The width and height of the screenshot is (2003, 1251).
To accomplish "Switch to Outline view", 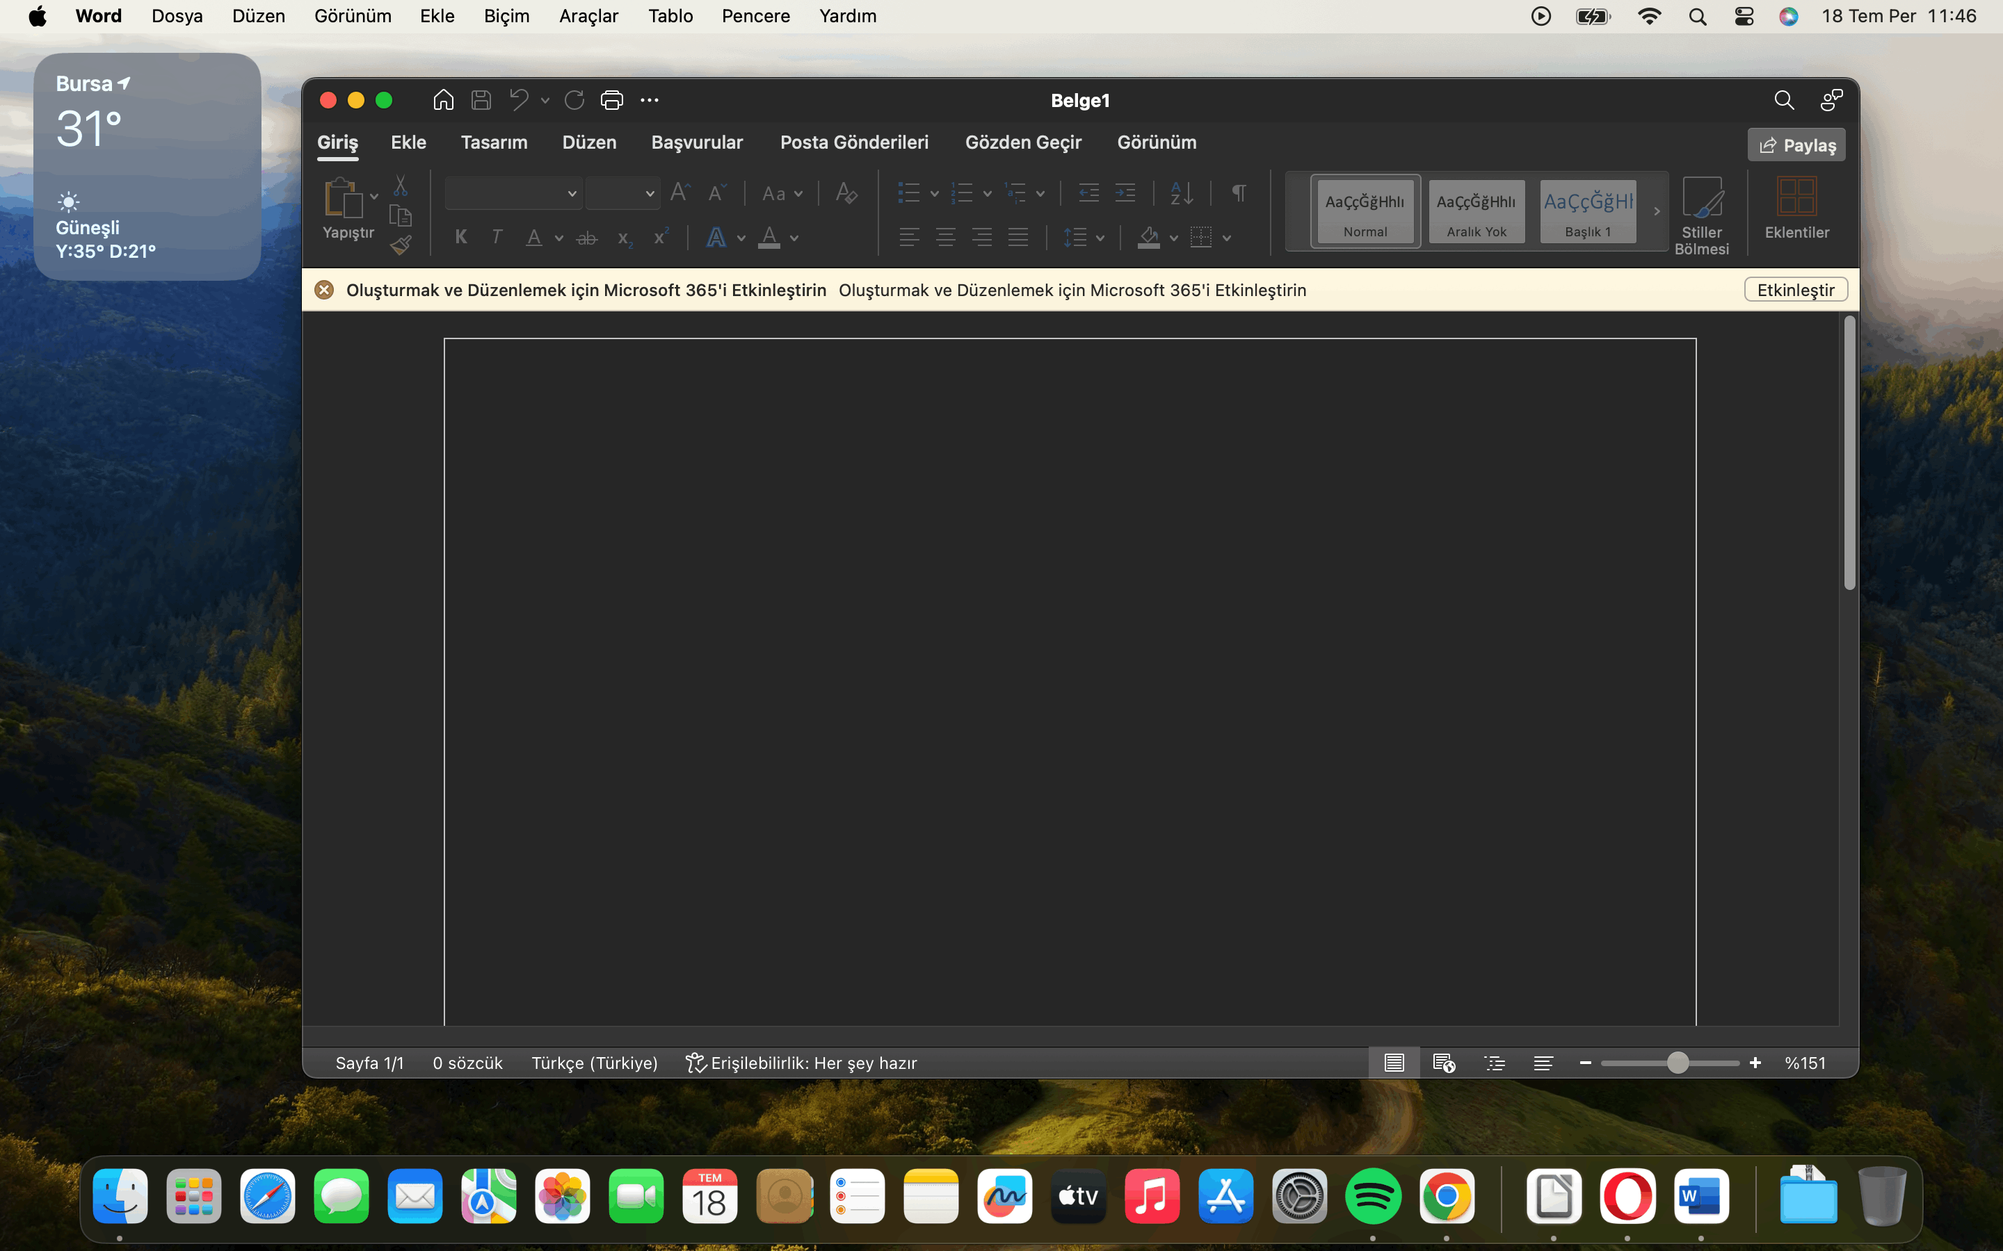I will 1494,1063.
